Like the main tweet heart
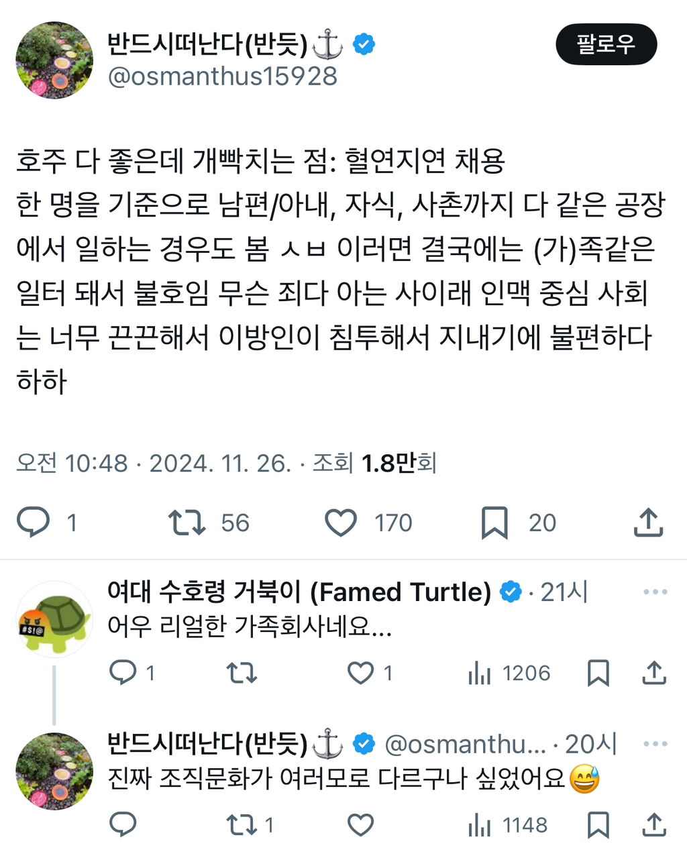687x862 pixels. pyautogui.click(x=341, y=522)
